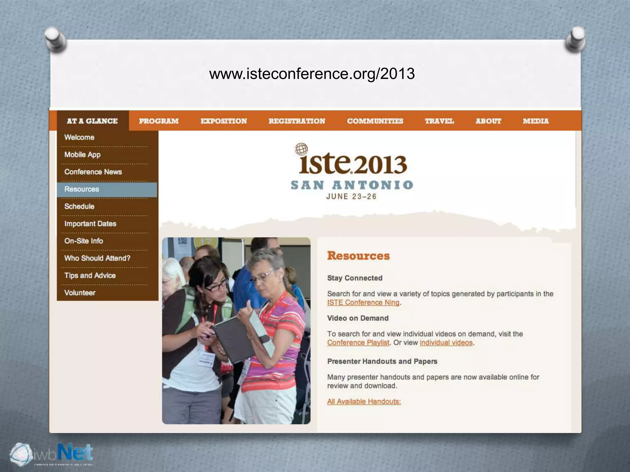Image resolution: width=630 pixels, height=472 pixels.
Task: Click the attendees photo thumbnail
Action: pyautogui.click(x=236, y=331)
